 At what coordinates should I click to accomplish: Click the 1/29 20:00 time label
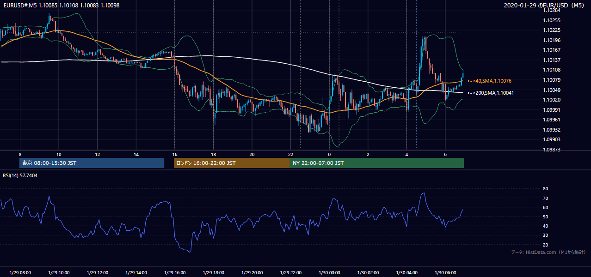(252, 273)
